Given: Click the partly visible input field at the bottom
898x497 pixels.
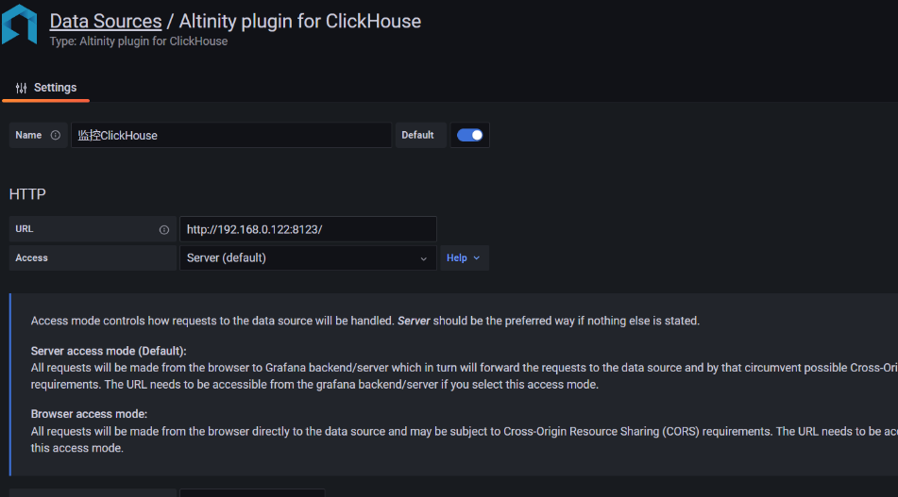Looking at the screenshot, I should (x=252, y=493).
